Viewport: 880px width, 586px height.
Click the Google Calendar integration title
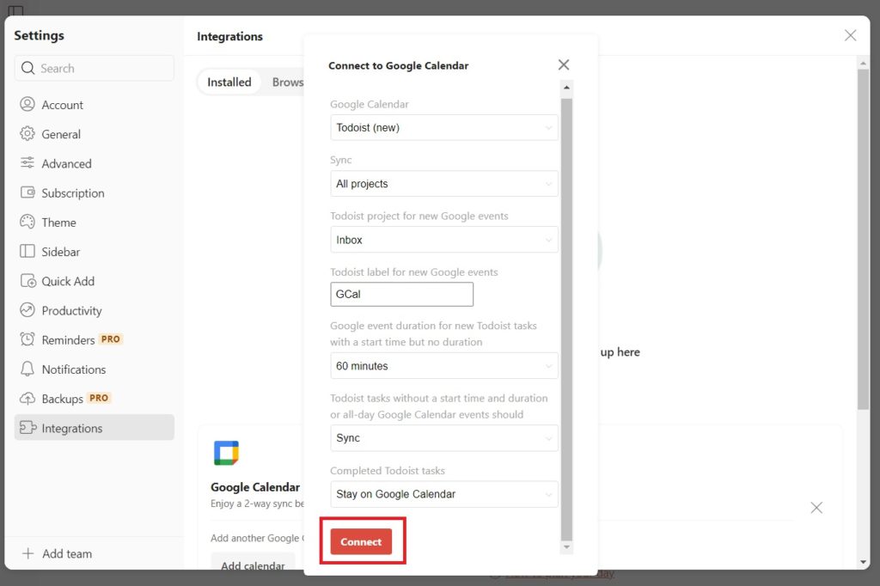click(x=255, y=487)
